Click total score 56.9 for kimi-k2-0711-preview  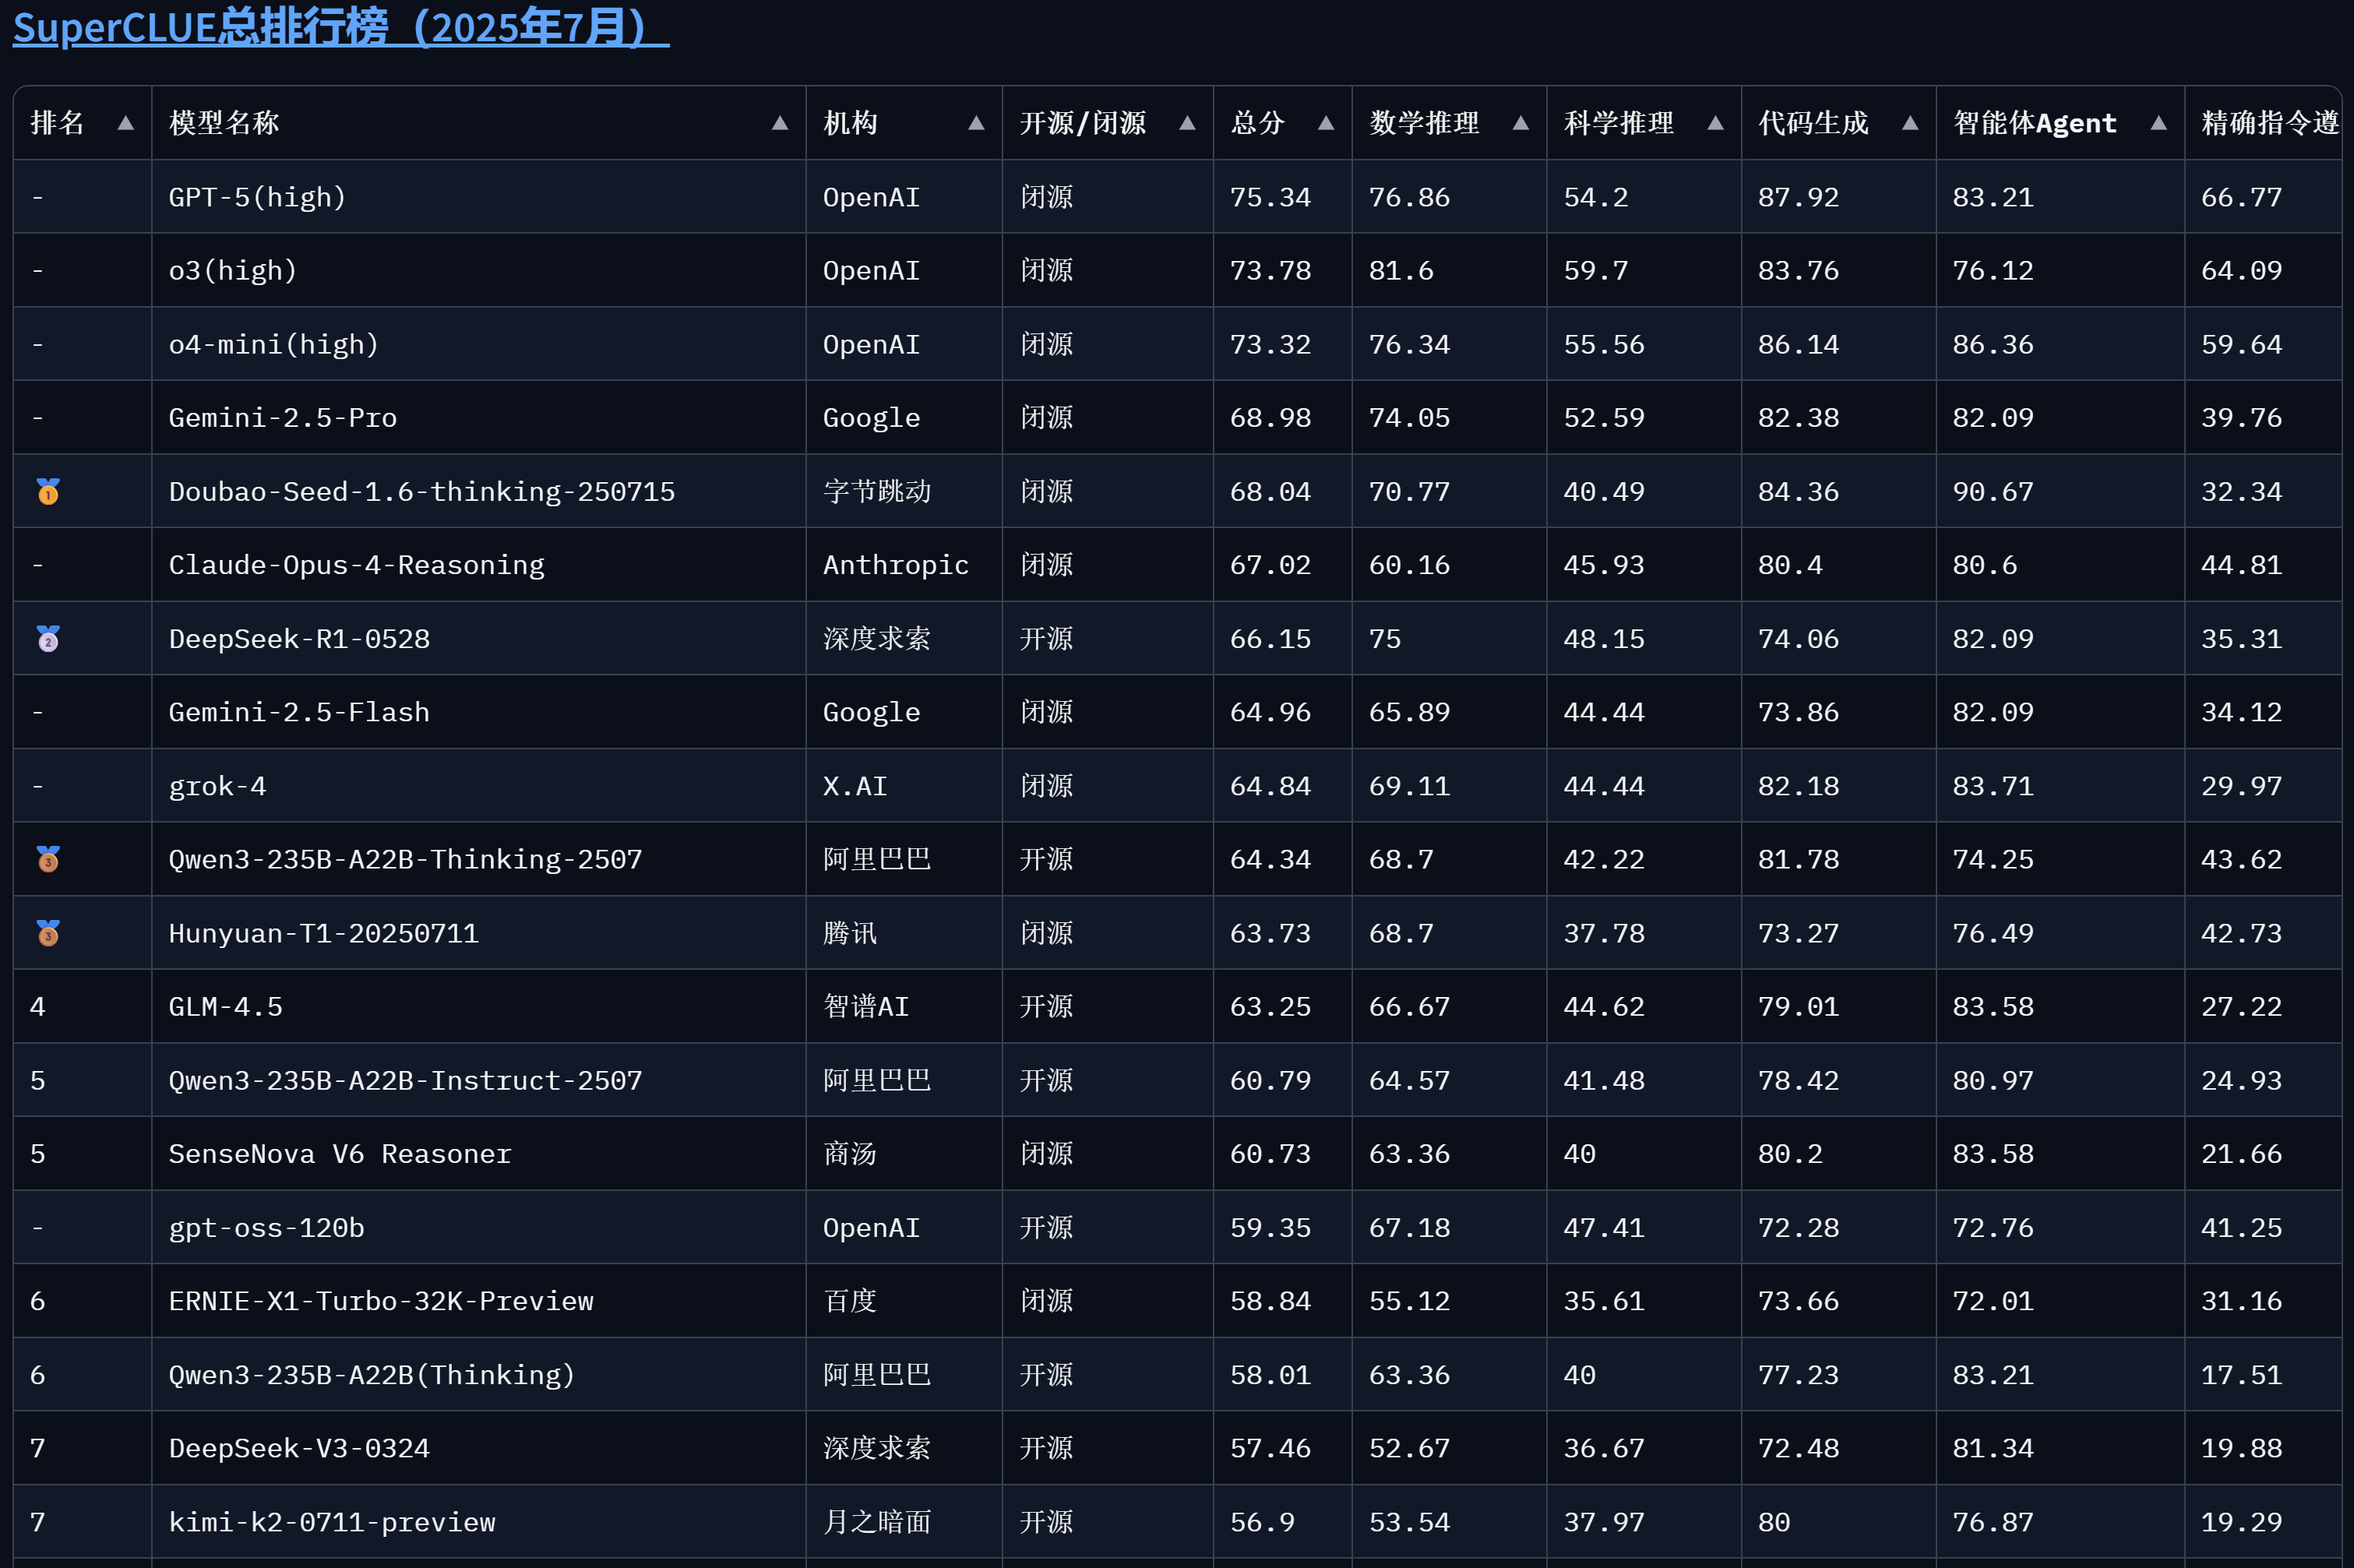pyautogui.click(x=1262, y=1522)
